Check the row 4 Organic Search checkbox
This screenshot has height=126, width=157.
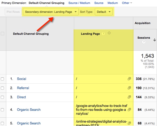pos(2,110)
